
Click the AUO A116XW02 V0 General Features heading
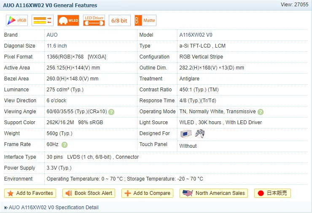click(50, 5)
